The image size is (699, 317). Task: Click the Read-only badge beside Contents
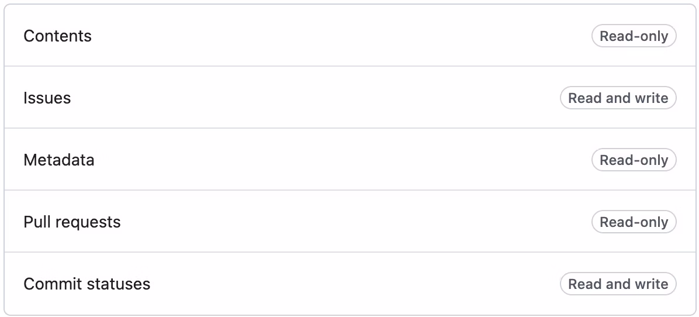634,36
